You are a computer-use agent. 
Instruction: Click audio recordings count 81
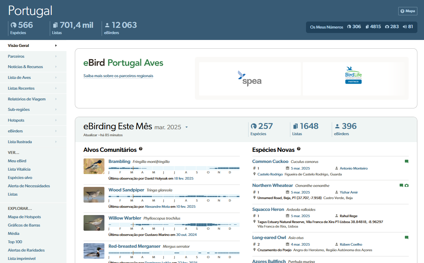[x=408, y=27]
